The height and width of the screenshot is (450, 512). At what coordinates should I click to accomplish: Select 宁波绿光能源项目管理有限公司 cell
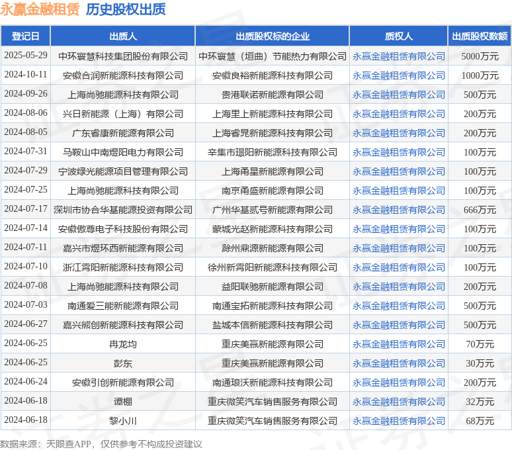(x=123, y=171)
